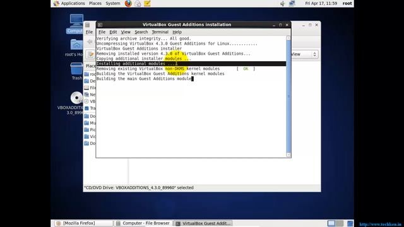
Task: Click the network connection icon in top panel
Action: point(292,3)
